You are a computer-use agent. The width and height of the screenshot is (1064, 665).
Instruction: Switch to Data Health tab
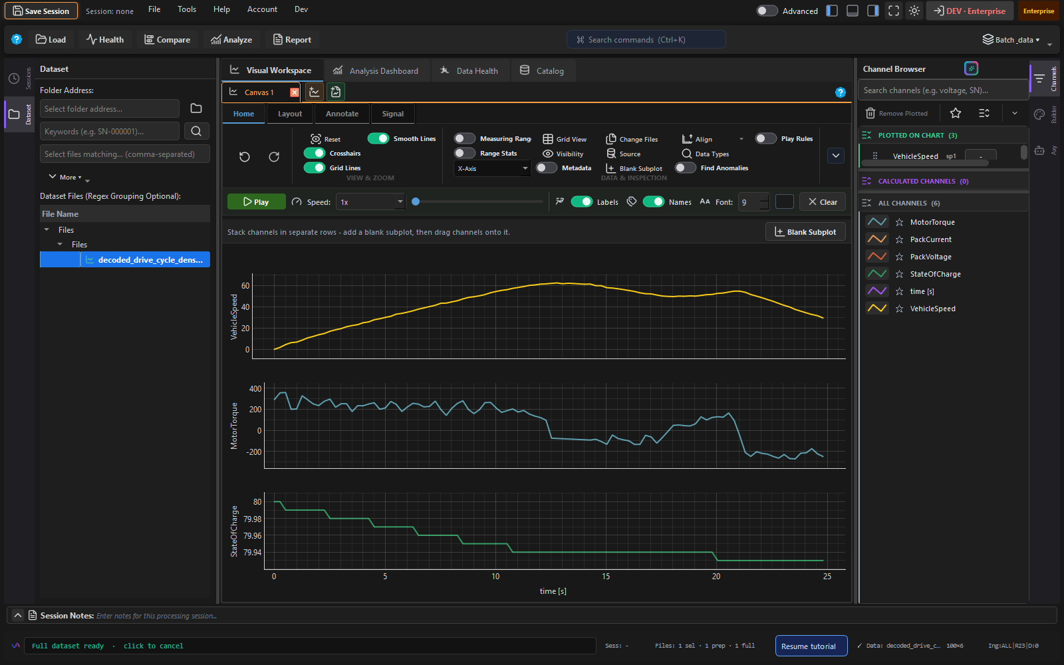click(469, 70)
